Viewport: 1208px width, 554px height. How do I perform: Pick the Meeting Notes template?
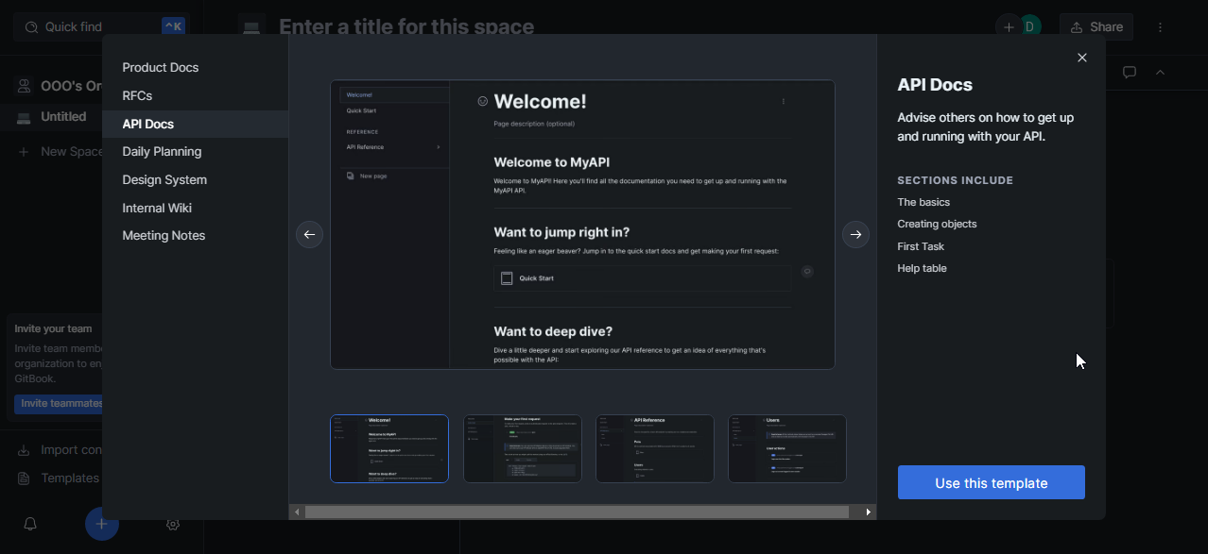click(x=164, y=236)
